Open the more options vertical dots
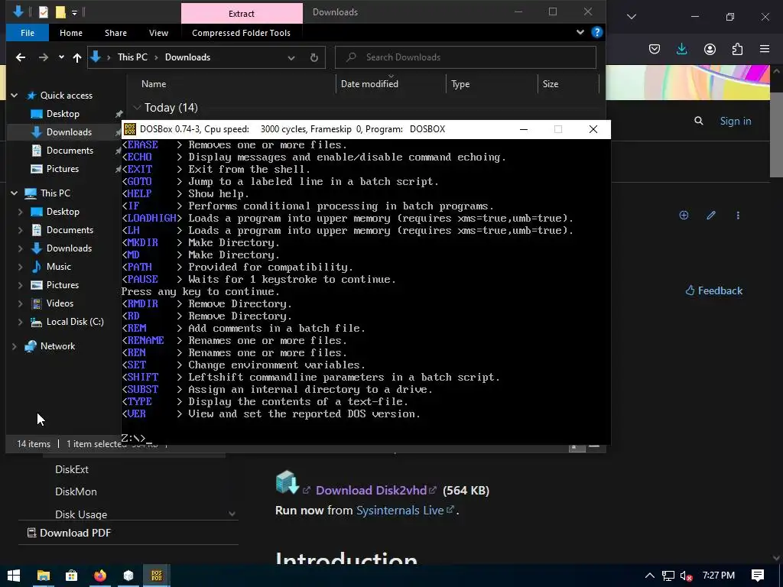Viewport: 783px width, 587px height. (738, 215)
